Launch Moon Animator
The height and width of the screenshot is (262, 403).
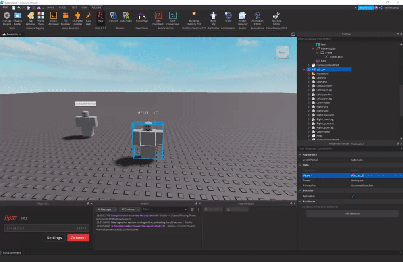(54, 19)
